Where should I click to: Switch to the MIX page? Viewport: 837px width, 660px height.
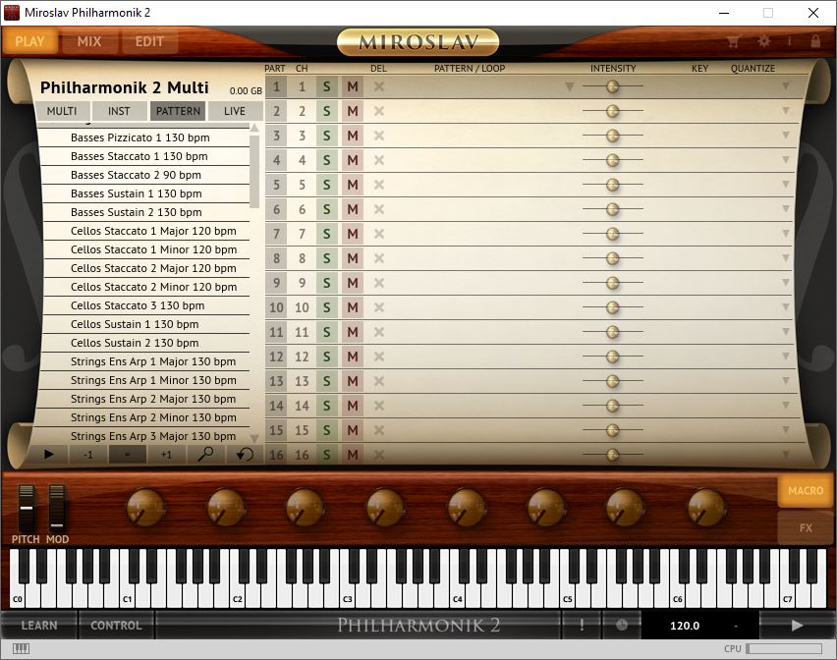coord(89,41)
